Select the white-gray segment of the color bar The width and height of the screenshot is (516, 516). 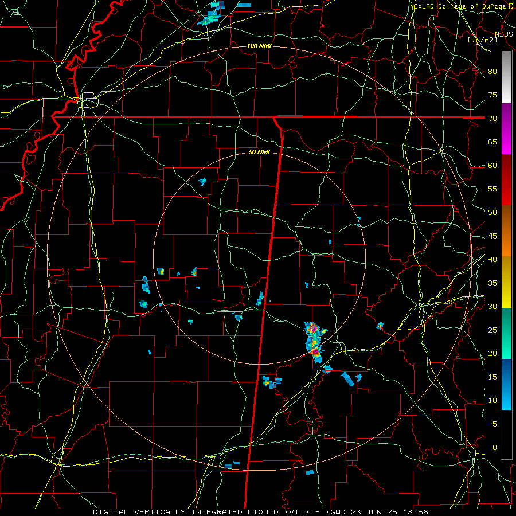(506, 77)
